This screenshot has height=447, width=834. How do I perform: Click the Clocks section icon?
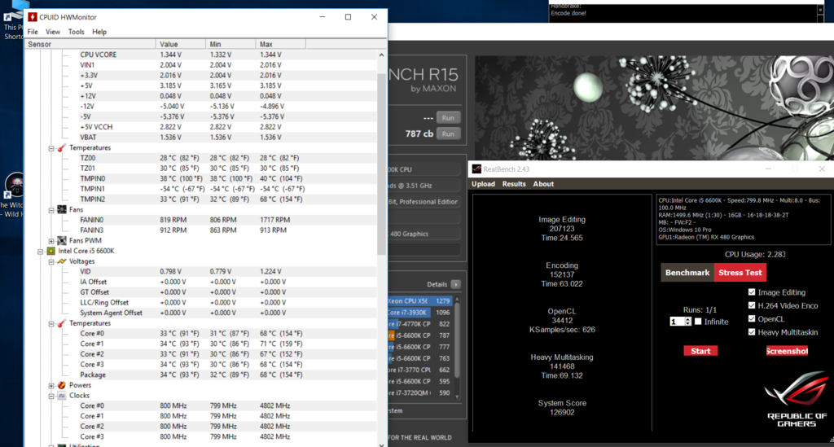(x=62, y=396)
